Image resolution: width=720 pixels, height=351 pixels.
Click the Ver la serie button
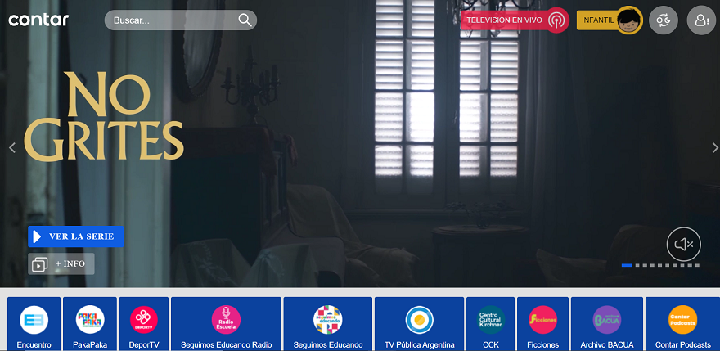pos(76,236)
